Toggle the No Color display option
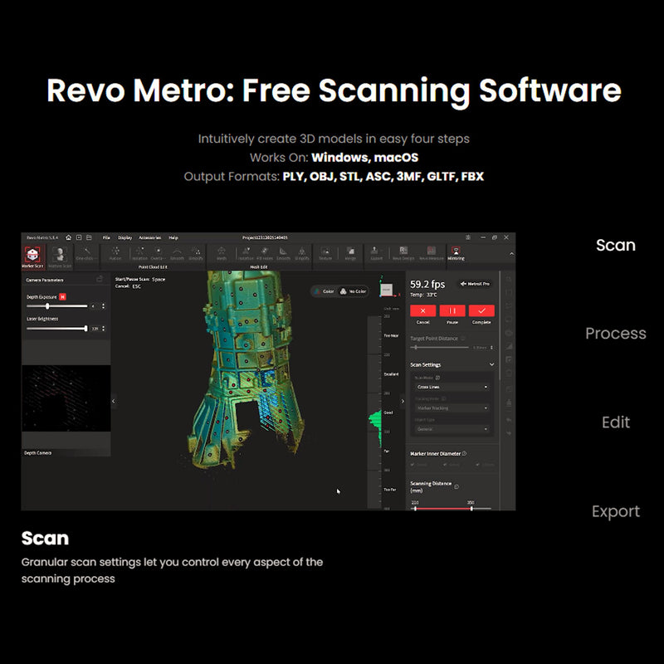664x664 pixels. tap(354, 291)
